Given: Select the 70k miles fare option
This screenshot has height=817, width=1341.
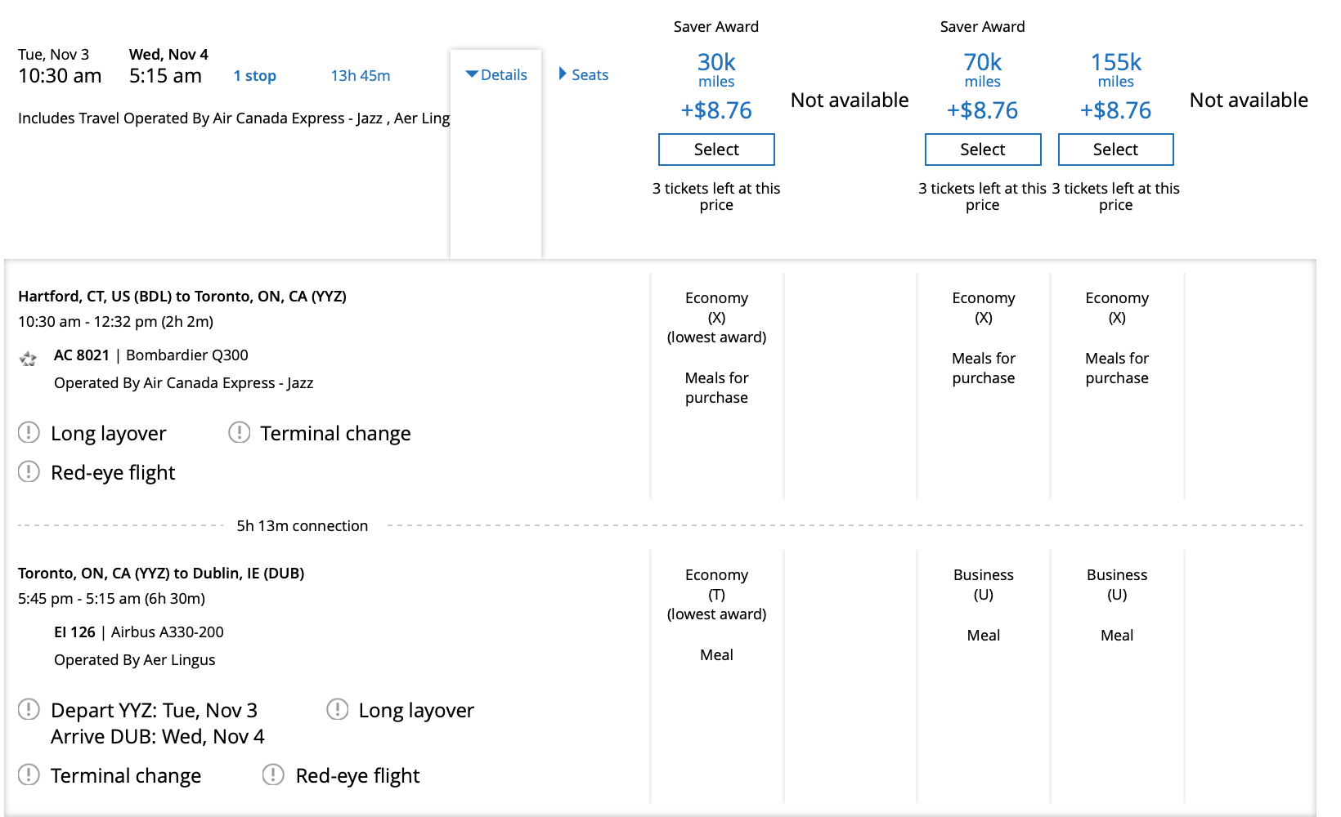Looking at the screenshot, I should pyautogui.click(x=982, y=150).
